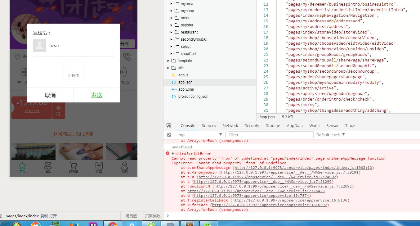The image size is (420, 226).
Task: Click the 场景值 button
Action: point(131,216)
